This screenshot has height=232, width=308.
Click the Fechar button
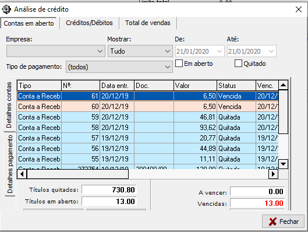(283, 222)
